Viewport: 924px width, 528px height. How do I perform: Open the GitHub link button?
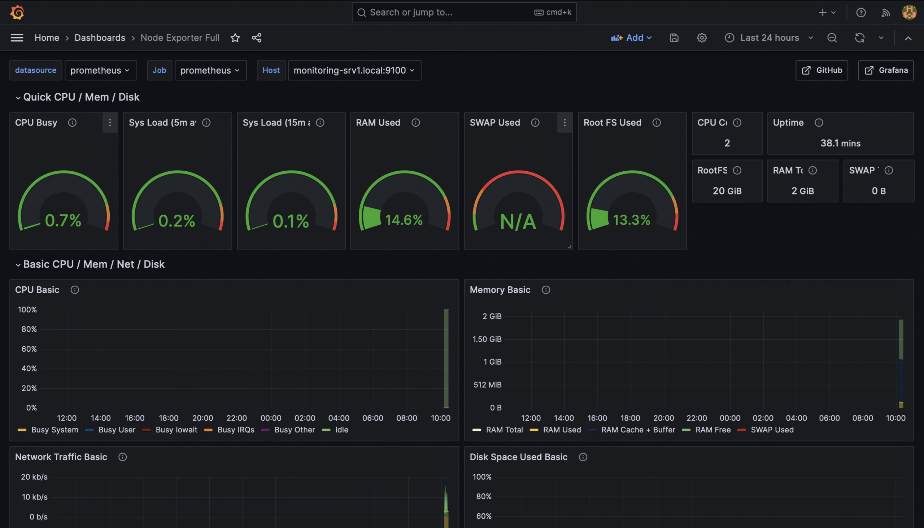tap(821, 70)
